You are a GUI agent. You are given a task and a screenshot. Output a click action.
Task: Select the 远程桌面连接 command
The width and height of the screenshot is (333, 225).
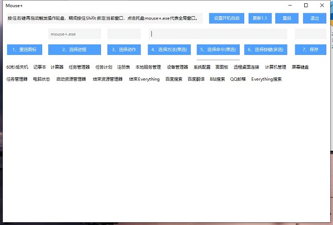246,67
